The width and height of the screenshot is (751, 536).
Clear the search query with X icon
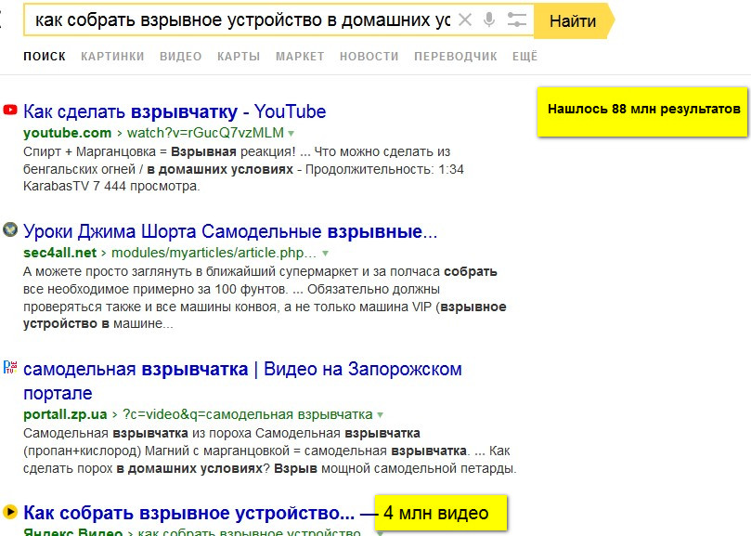464,20
